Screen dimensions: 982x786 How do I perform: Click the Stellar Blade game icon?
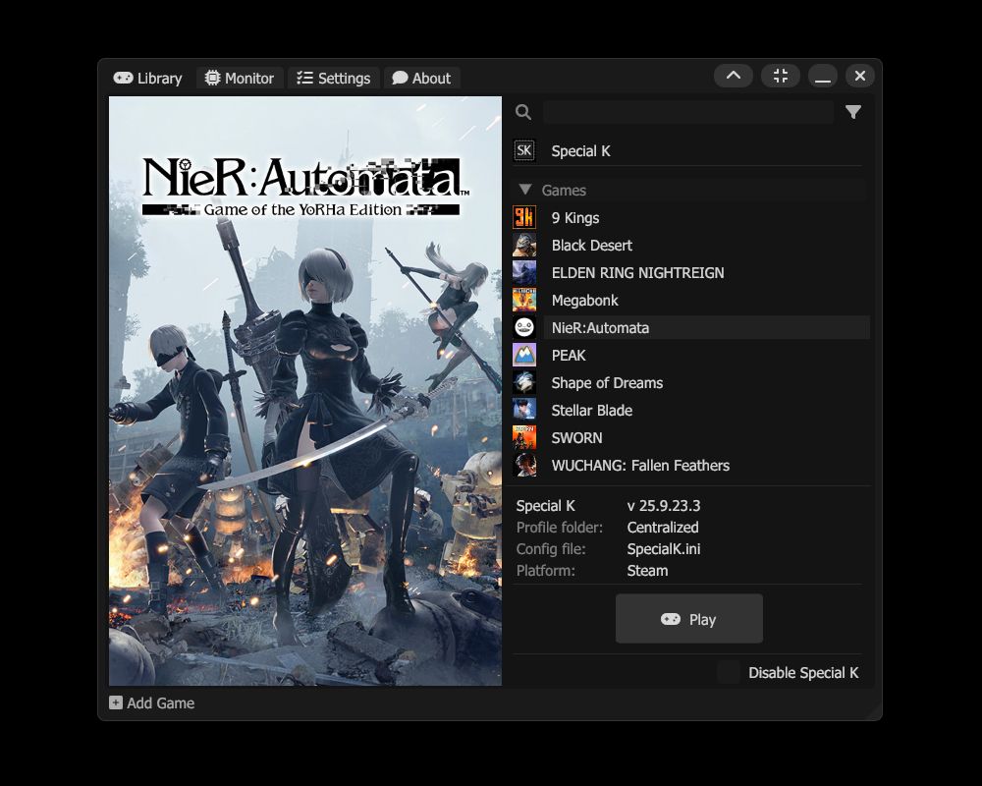tap(524, 410)
